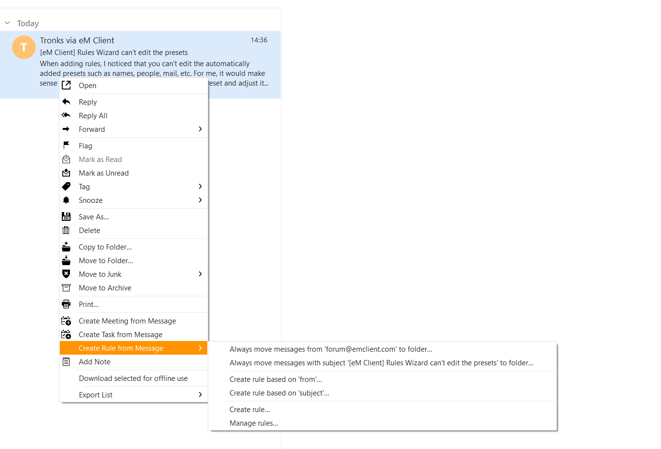Screen dimensions: 661x449
Task: Select Move to Archive entry
Action: pyautogui.click(x=133, y=288)
